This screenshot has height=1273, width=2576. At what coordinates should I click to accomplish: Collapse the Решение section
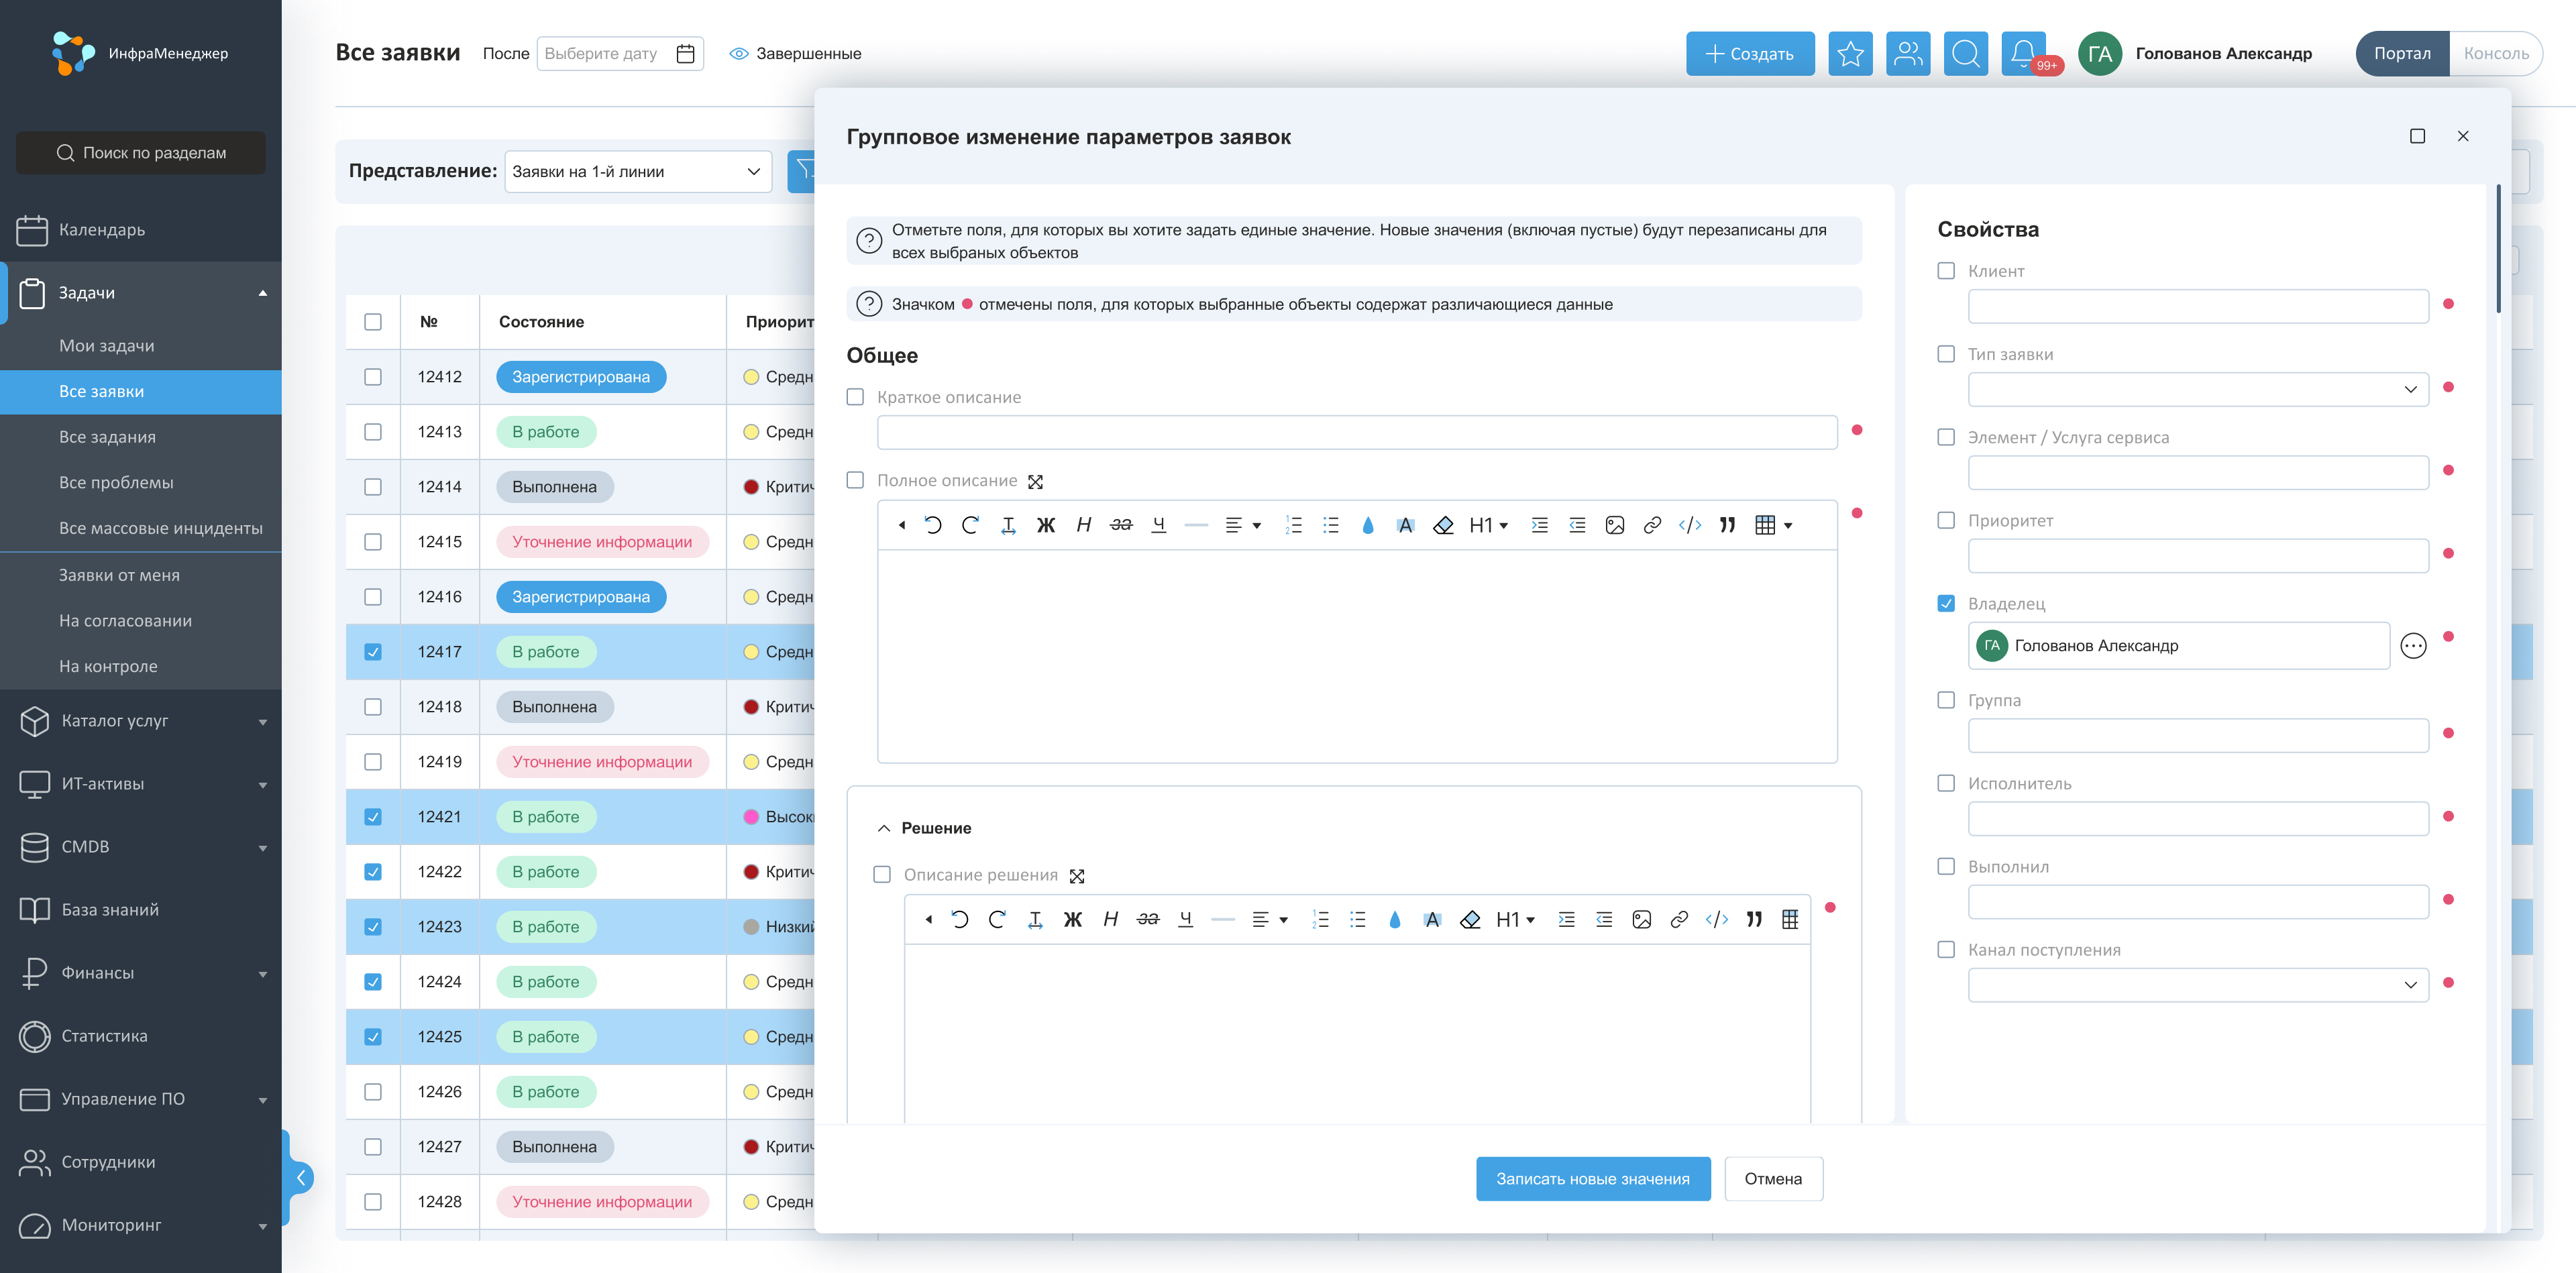[x=884, y=828]
